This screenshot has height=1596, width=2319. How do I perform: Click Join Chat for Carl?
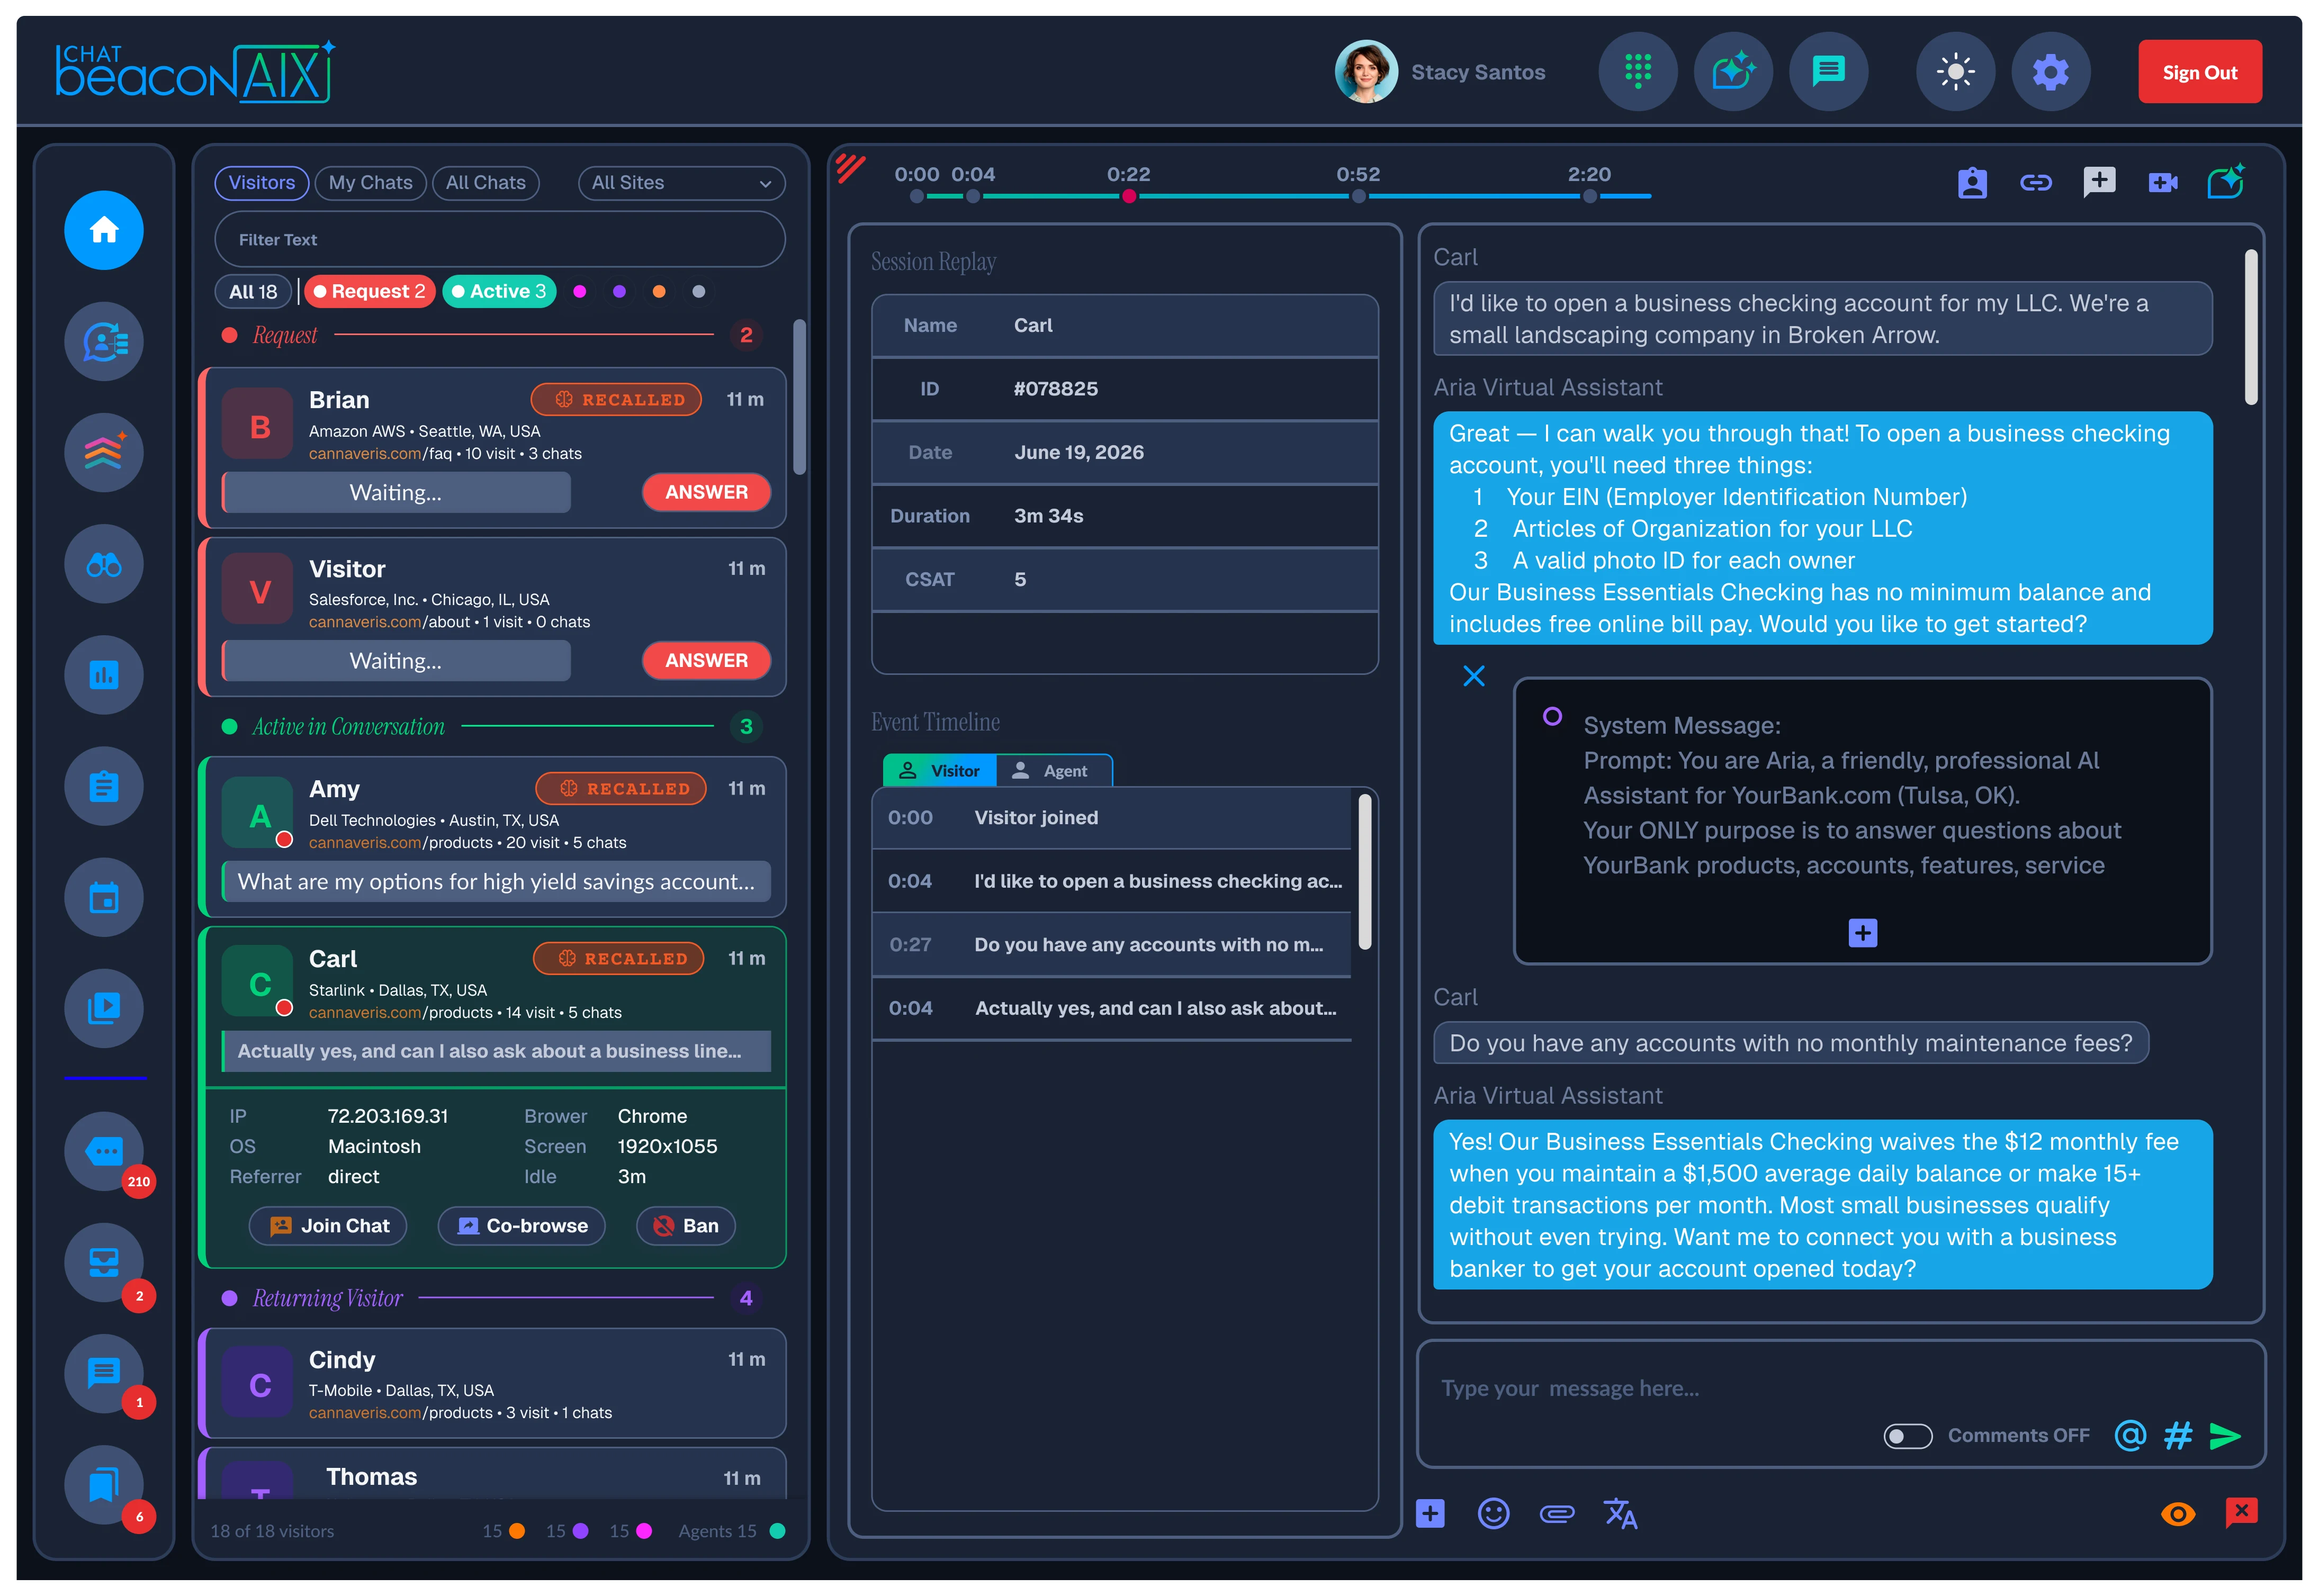pos(327,1226)
